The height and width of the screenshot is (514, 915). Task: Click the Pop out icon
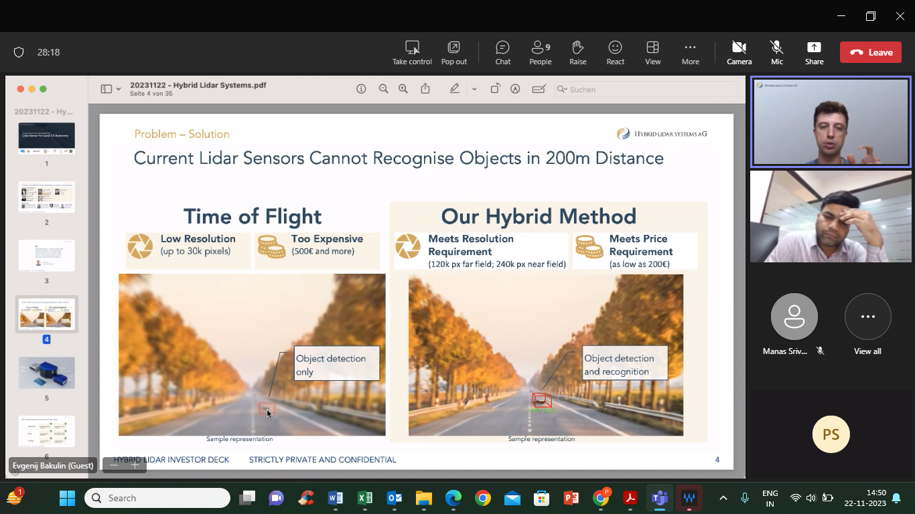coord(453,52)
